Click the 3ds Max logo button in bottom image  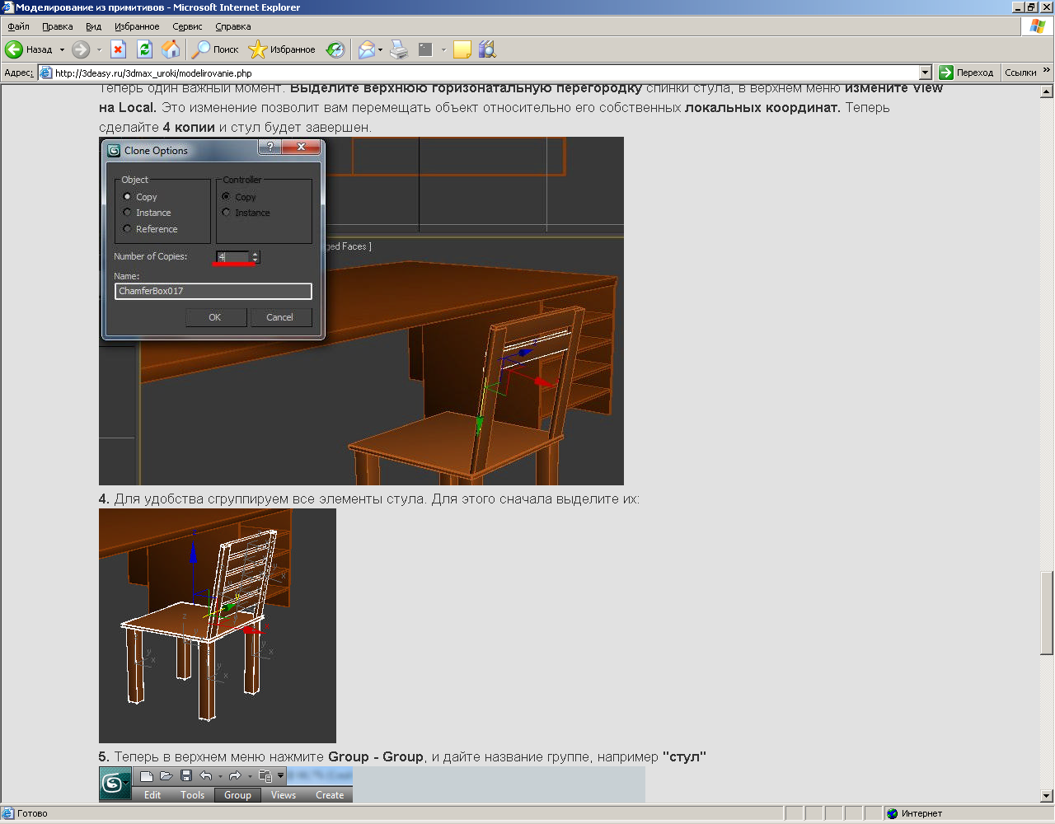(115, 783)
